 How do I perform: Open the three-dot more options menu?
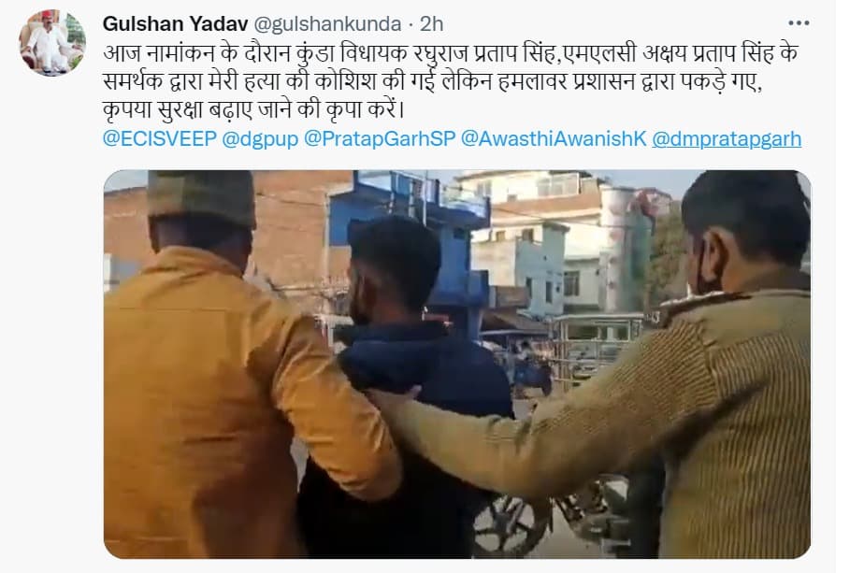(799, 23)
